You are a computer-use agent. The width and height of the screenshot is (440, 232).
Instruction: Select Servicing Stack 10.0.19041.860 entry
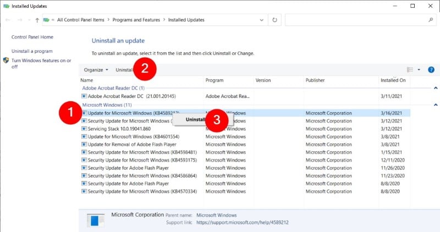tap(119, 129)
